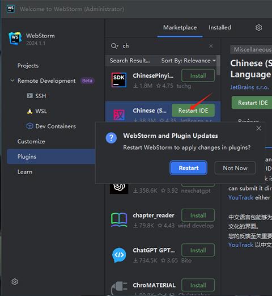272x296 pixels.
Task: Click the ChatGPT GPT plugin name
Action: 154,250
